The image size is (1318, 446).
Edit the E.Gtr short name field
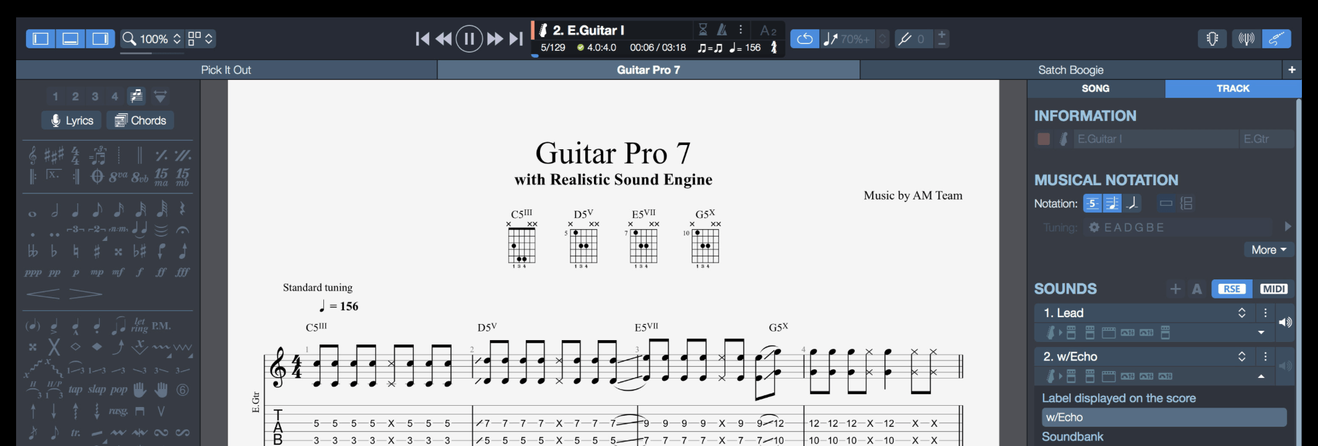tap(1267, 139)
